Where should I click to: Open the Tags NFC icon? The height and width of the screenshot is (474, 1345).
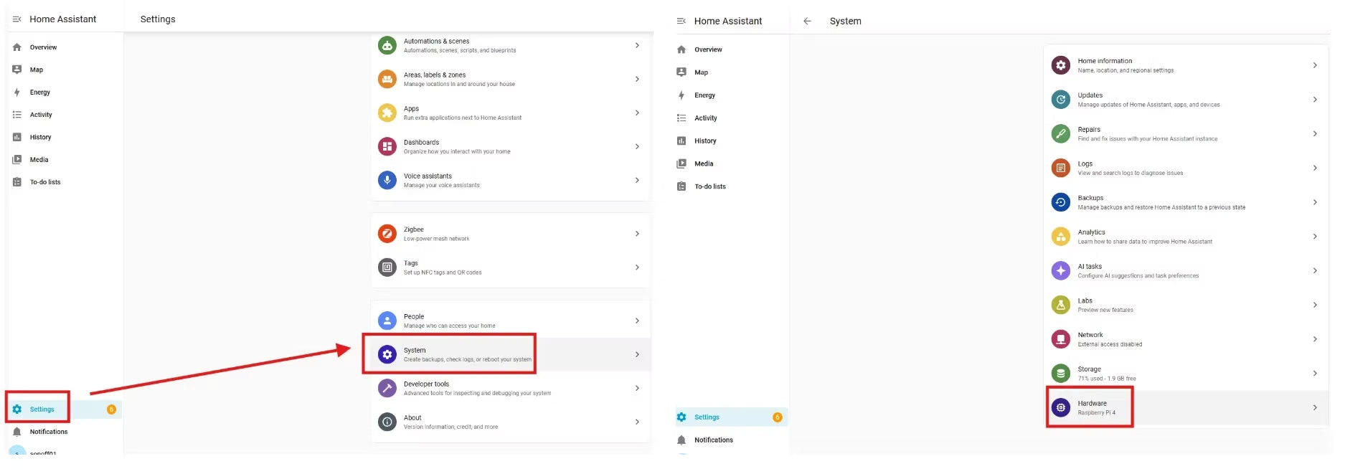point(387,267)
